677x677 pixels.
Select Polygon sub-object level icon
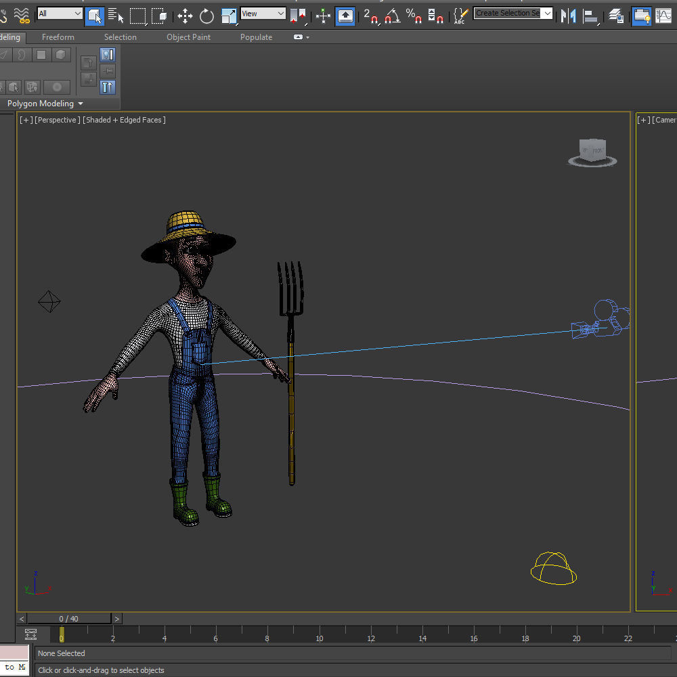41,54
